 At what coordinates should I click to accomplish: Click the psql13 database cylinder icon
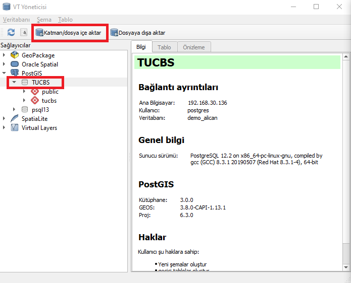(x=25, y=109)
